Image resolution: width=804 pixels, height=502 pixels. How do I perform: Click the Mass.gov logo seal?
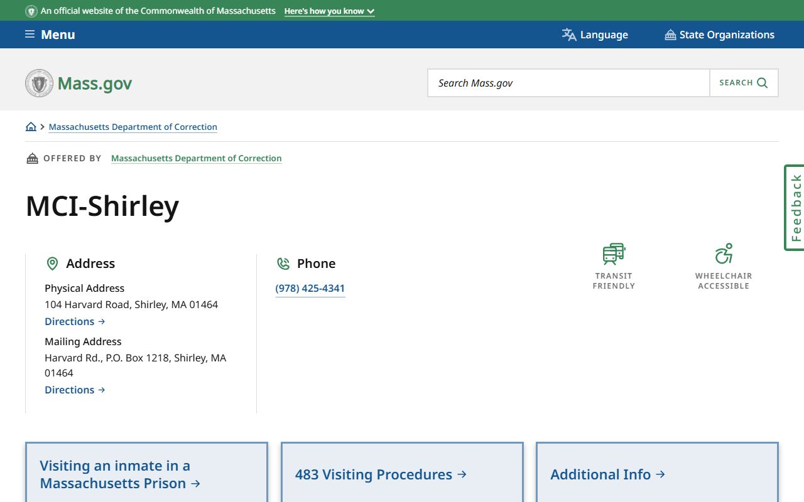click(x=39, y=83)
